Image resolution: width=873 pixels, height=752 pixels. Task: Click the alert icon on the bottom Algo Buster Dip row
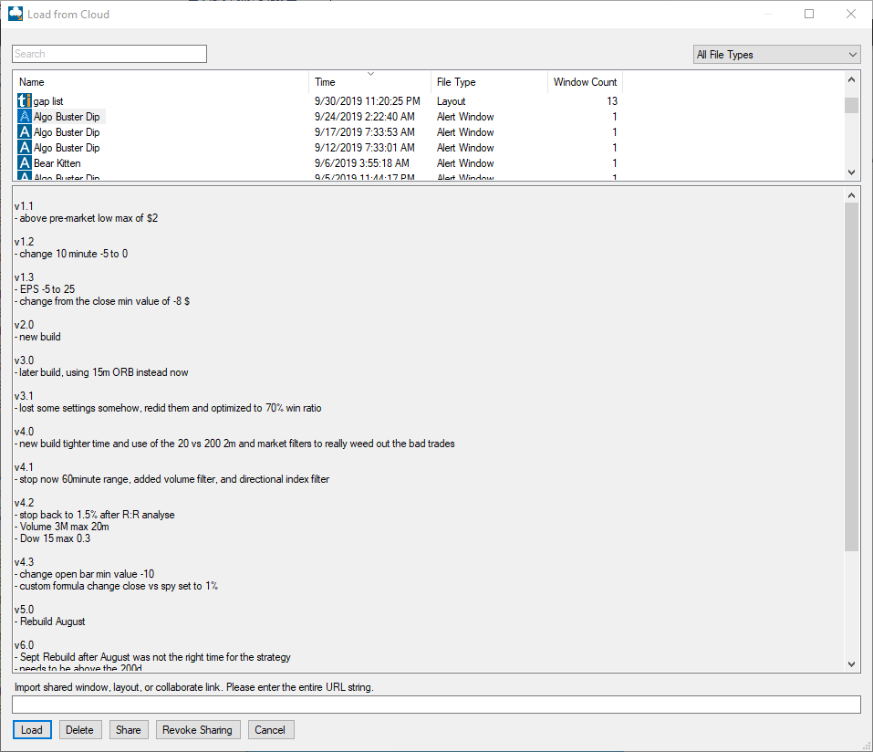click(23, 176)
